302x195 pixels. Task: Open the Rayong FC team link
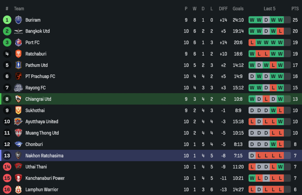(x=35, y=88)
